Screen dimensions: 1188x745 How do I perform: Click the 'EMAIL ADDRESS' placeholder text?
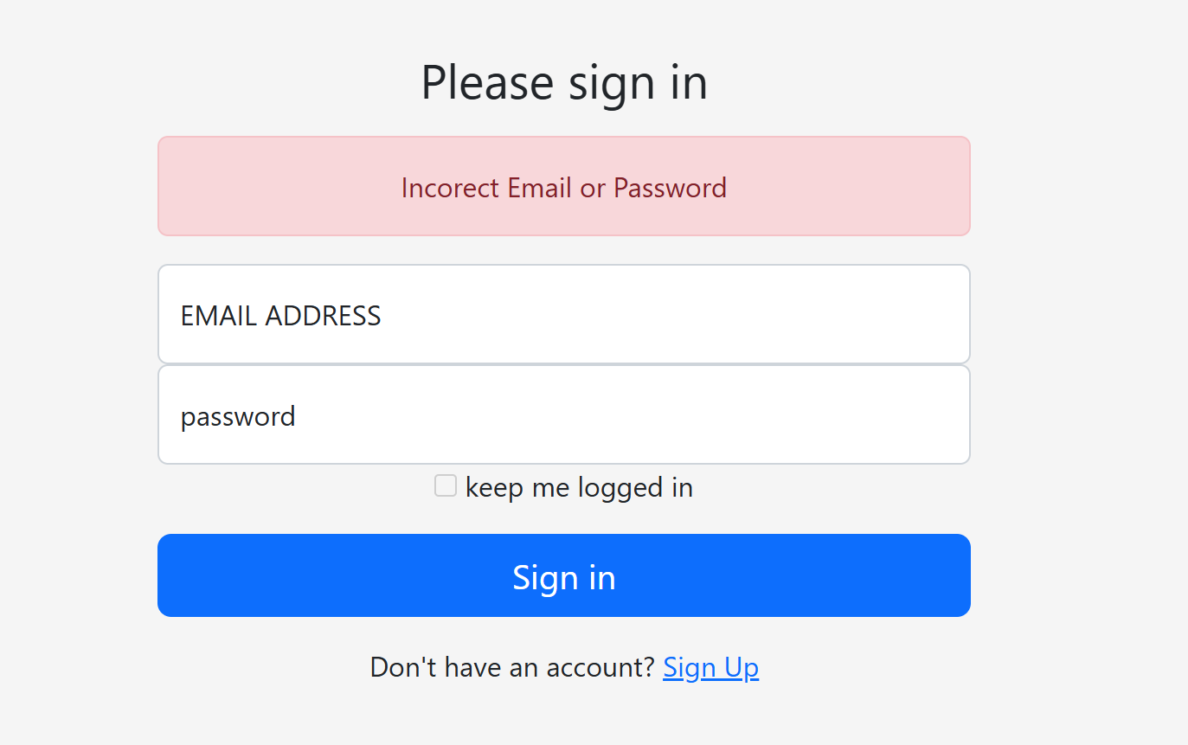pos(280,316)
